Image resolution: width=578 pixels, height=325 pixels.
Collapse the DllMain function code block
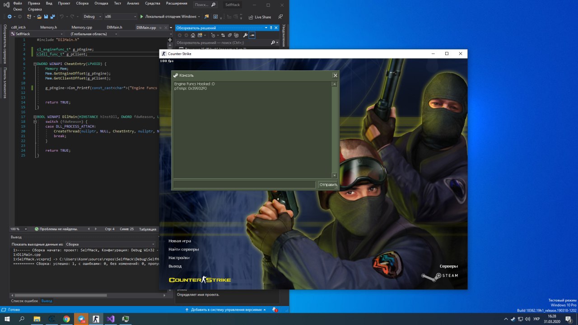tap(35, 116)
